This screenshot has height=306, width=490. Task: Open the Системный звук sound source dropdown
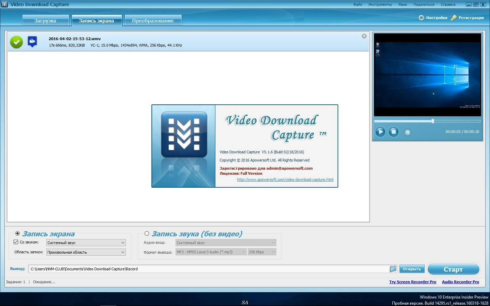[86, 243]
